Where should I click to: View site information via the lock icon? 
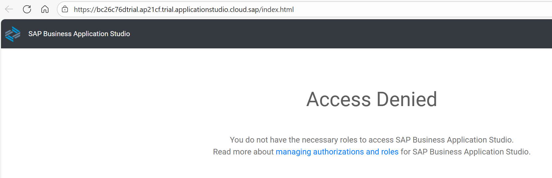point(65,9)
